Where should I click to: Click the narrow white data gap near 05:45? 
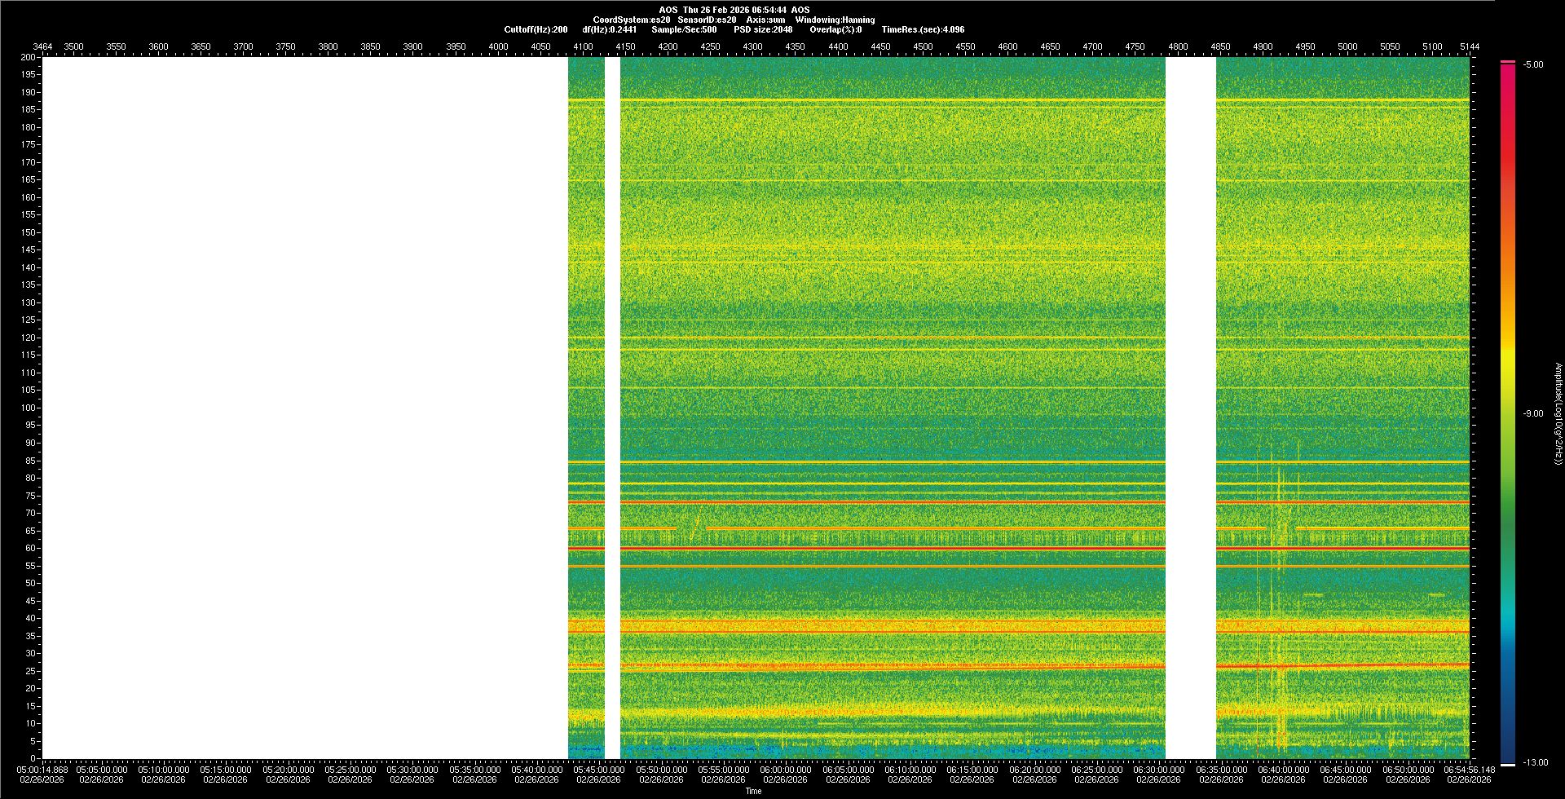tap(612, 408)
